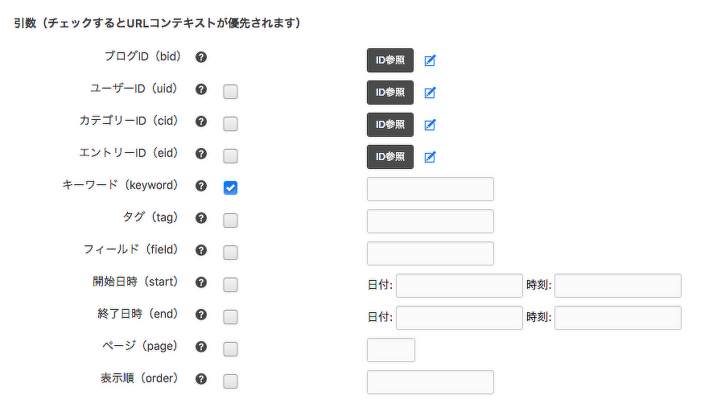Focus the small ページ (page) number field
Screen dimensions: 721x416
(x=390, y=350)
